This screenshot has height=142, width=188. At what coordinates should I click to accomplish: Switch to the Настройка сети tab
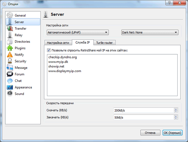[x=58, y=43]
